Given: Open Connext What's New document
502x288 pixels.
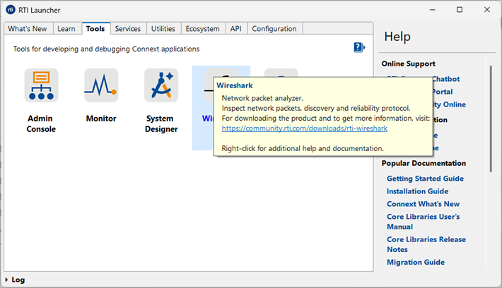Looking at the screenshot, I should pos(424,204).
